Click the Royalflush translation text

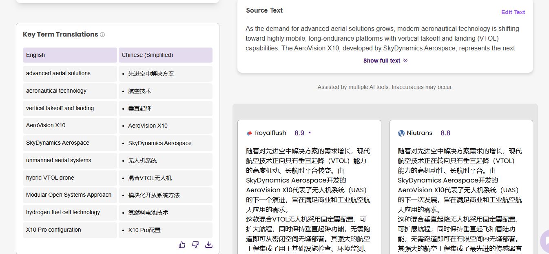click(308, 195)
